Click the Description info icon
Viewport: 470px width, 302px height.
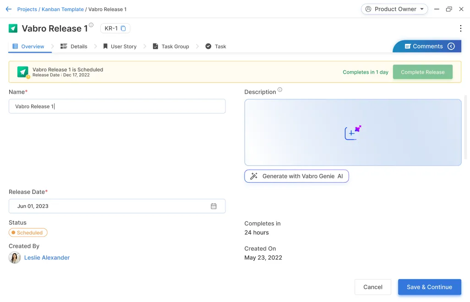point(280,90)
